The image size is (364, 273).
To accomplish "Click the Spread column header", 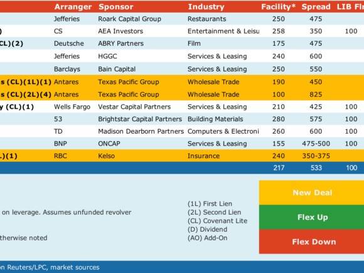I will point(316,7).
